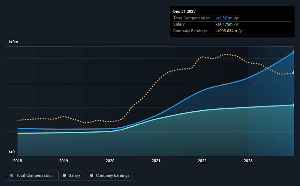Click the kr8.521m Total Compensation value
The width and height of the screenshot is (300, 186).
coord(224,18)
